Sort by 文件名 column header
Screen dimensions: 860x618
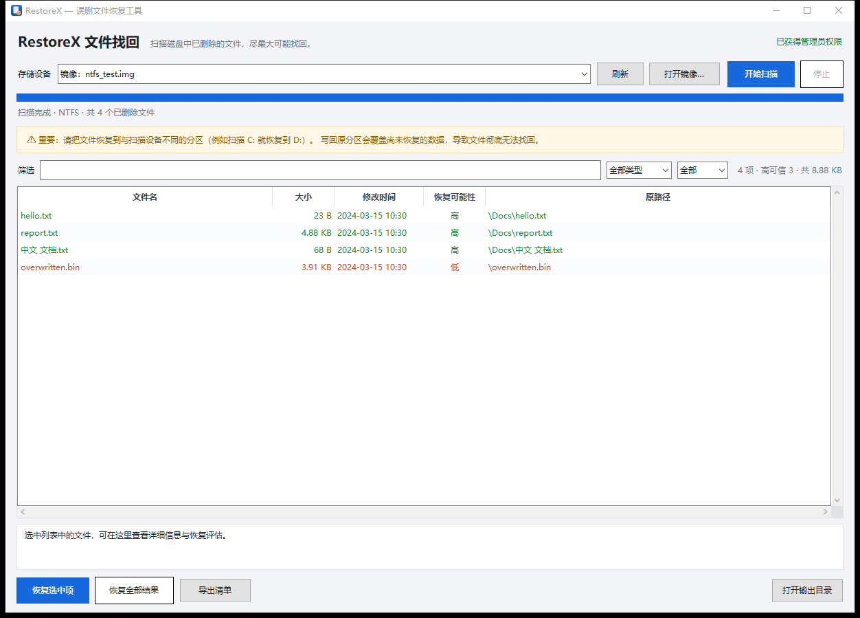tap(145, 197)
